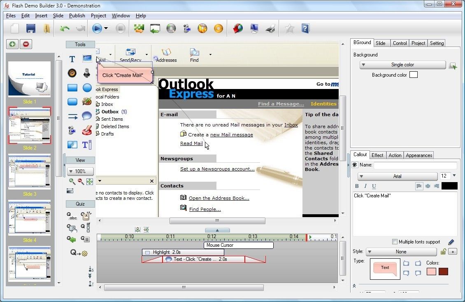Toggle underline formatting in Callout panel
The width and height of the screenshot is (465, 302).
click(374, 186)
